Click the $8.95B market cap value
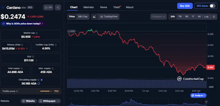This screenshot has height=106, width=220. [26, 37]
